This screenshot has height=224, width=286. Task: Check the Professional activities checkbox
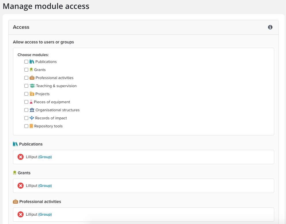pyautogui.click(x=26, y=78)
